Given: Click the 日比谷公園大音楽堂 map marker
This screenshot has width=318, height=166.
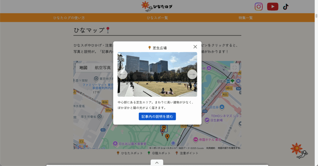Looking at the screenshot, I should point(115,144).
